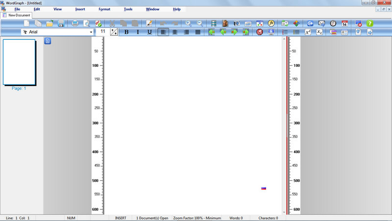This screenshot has width=392, height=221.
Task: Insert a diagram flowchart
Action: click(x=260, y=23)
